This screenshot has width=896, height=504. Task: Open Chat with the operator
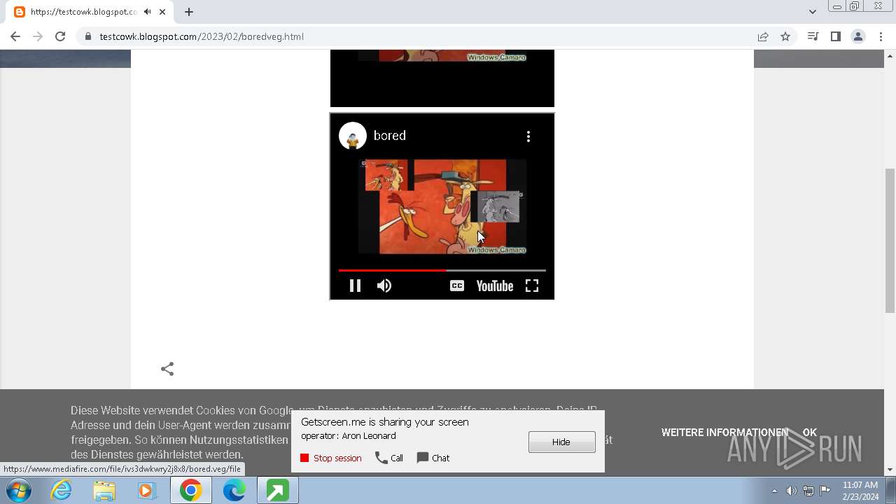[x=433, y=458]
